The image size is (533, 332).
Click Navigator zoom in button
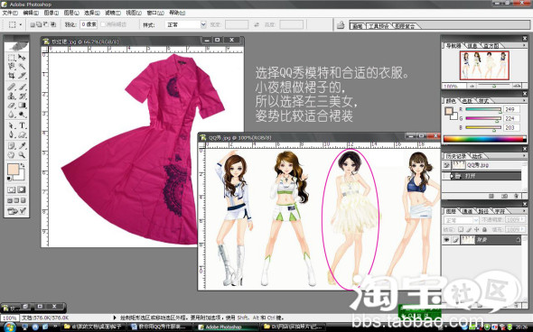[517, 86]
